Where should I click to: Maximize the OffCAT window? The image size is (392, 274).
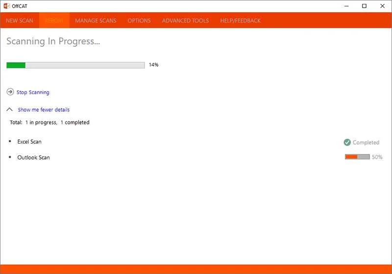click(x=364, y=6)
